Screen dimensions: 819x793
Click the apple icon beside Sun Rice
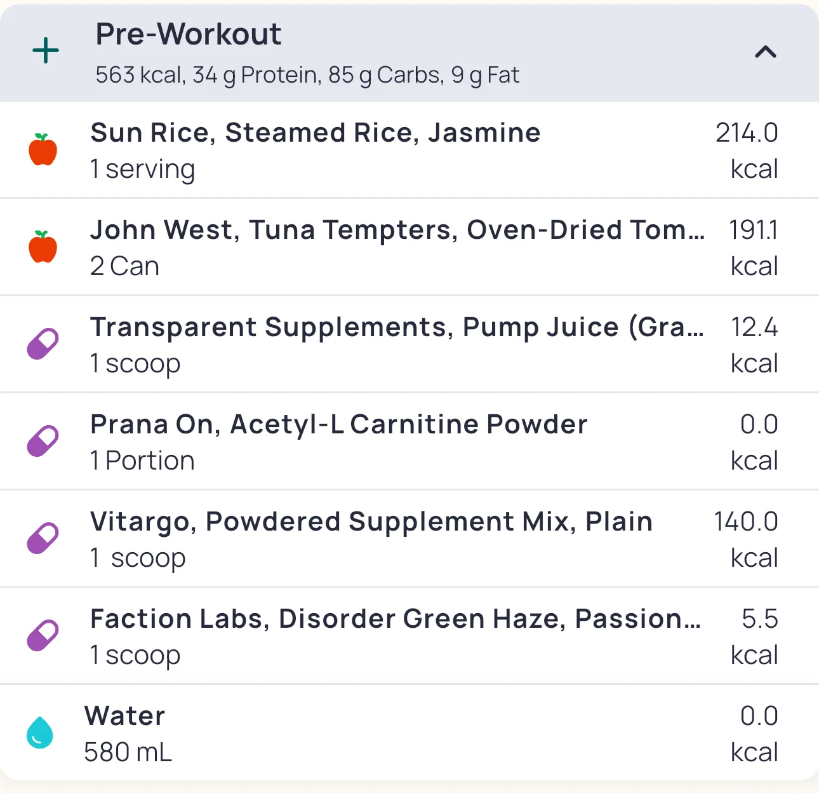click(x=43, y=150)
